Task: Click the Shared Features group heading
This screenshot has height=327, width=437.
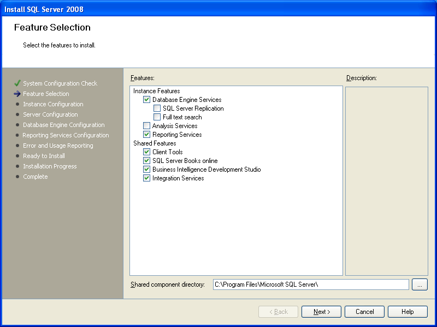Action: [155, 143]
